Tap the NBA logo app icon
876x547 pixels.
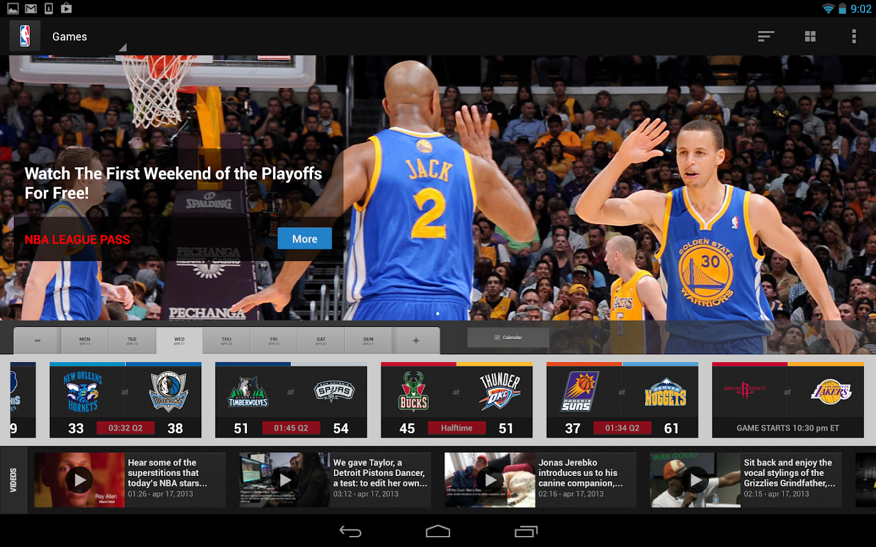click(x=25, y=36)
